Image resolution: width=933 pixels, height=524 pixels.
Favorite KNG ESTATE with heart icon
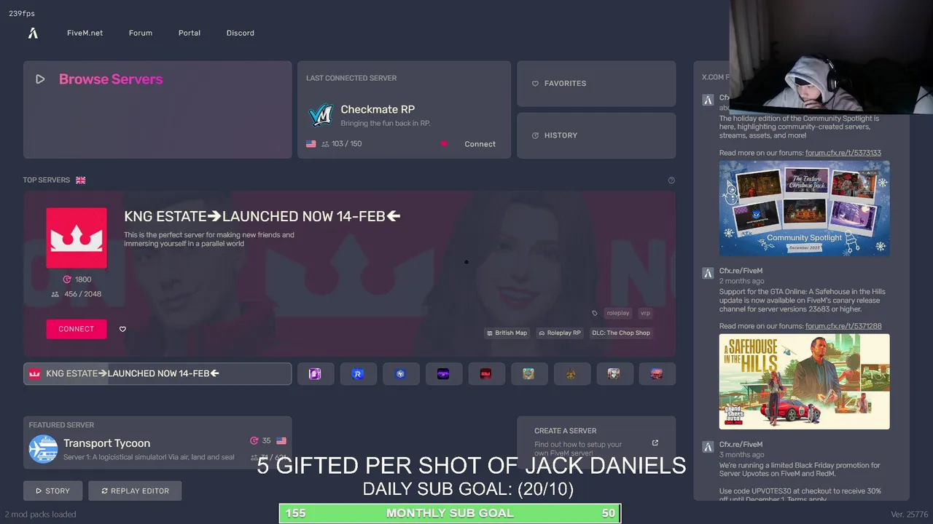122,329
